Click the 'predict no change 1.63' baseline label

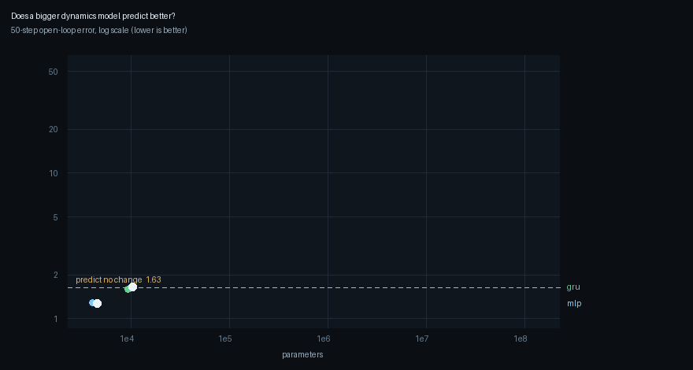118,279
